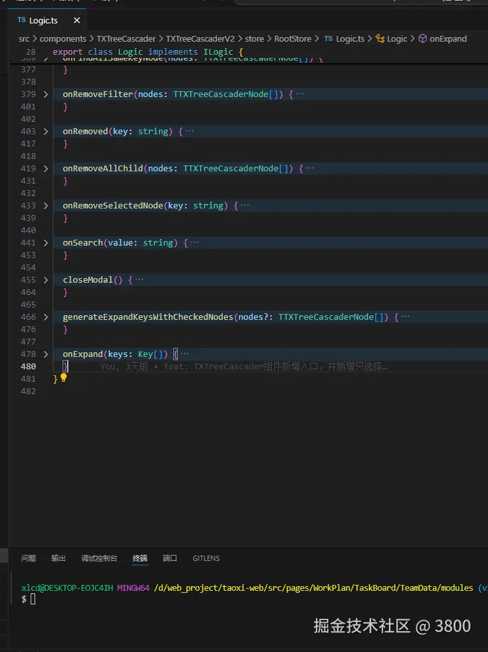Expand generateExpandKeysWithCheckedNodes fold arrow
Viewport: 488px width, 652px height.
[x=46, y=317]
